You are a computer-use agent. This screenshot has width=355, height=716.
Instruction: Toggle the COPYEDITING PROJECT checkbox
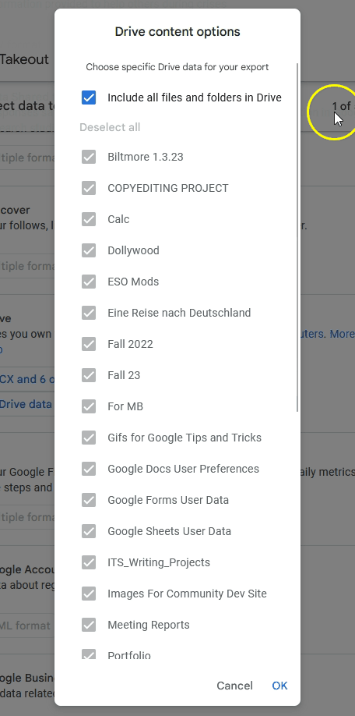89,188
